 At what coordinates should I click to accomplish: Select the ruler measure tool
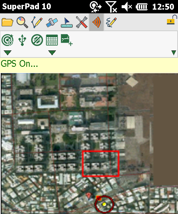coord(67,23)
